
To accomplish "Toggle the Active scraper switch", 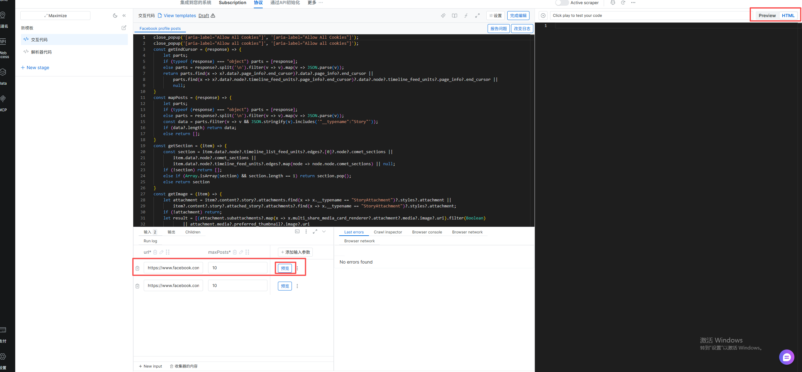I will tap(562, 3).
